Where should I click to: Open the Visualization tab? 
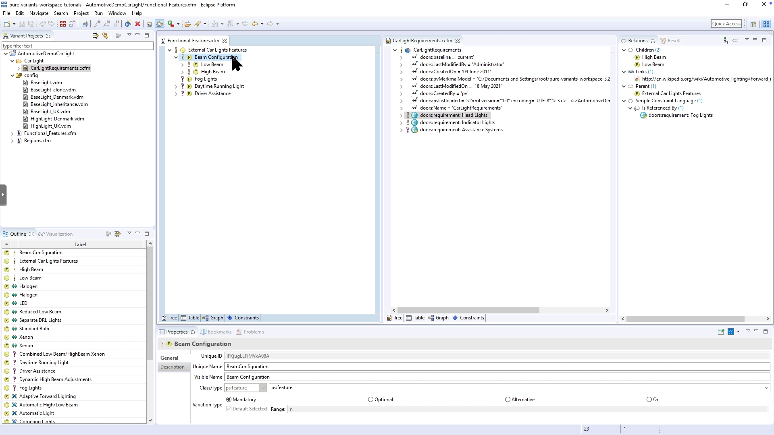click(x=56, y=234)
